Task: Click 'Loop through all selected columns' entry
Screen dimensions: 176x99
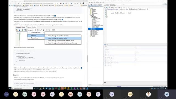Action: click(x=63, y=36)
